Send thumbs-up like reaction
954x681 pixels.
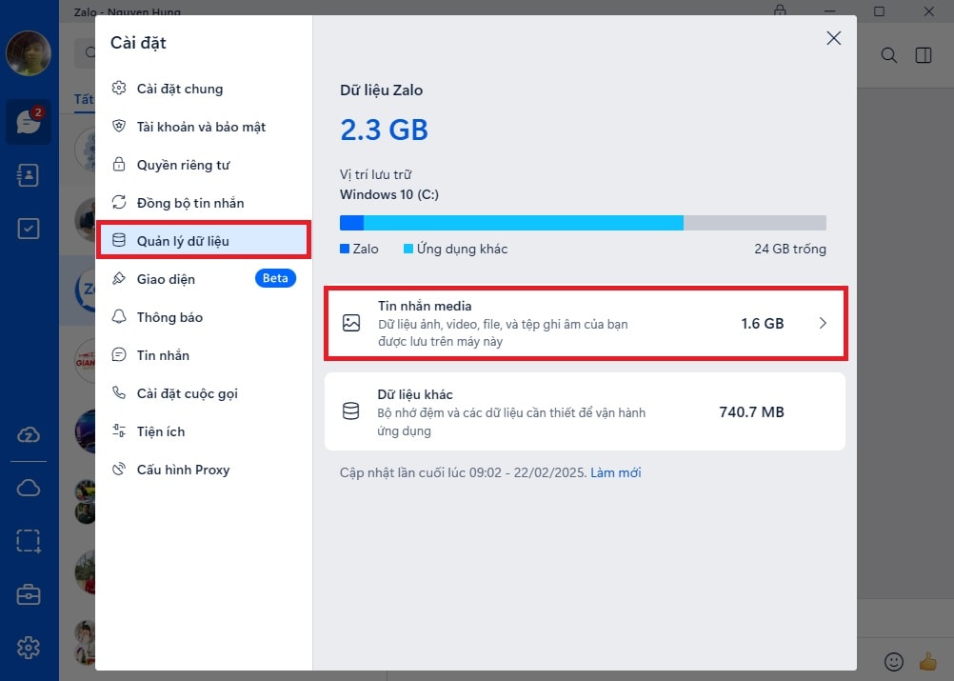(928, 662)
